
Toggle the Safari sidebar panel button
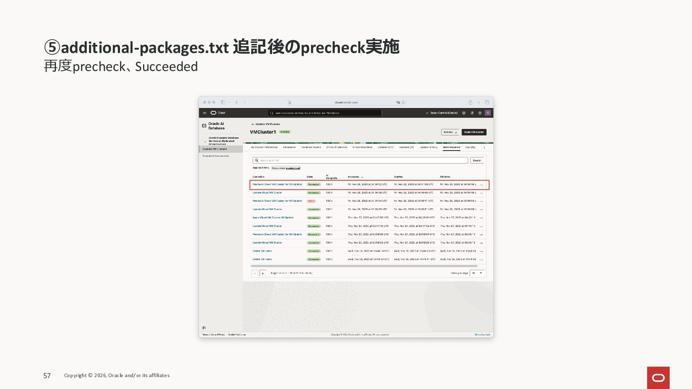point(223,102)
